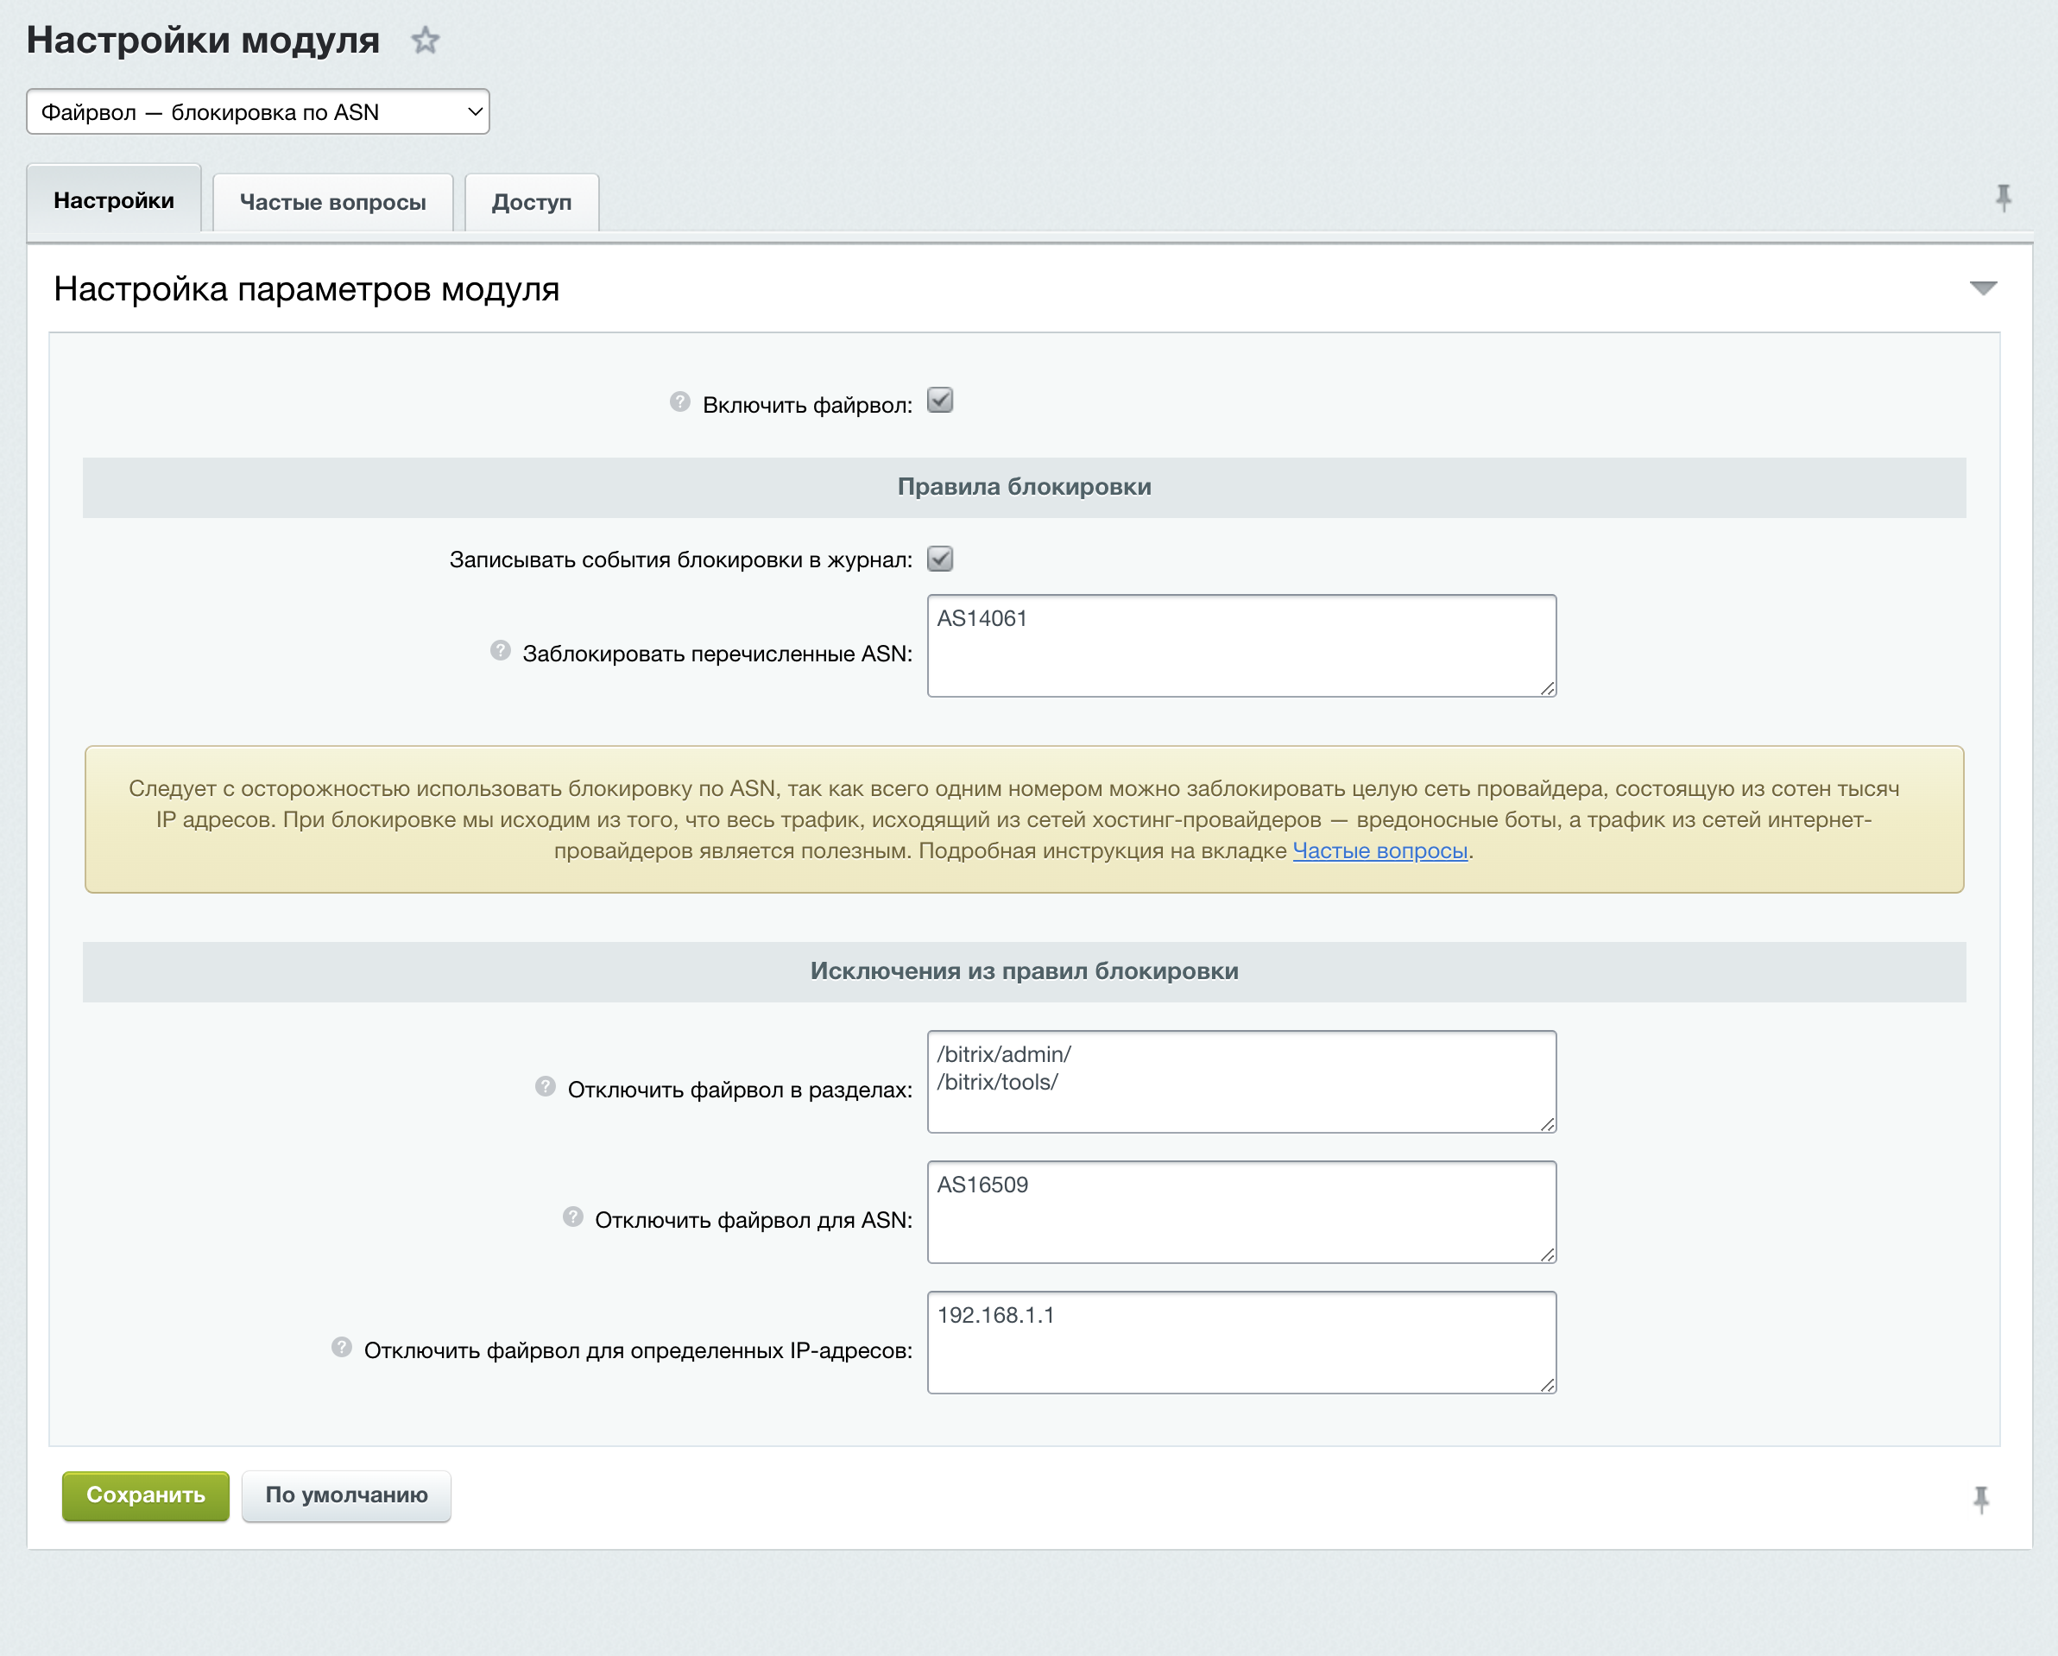Focus the blocked ASN textarea with AS14061
The height and width of the screenshot is (1656, 2058).
click(x=1240, y=646)
